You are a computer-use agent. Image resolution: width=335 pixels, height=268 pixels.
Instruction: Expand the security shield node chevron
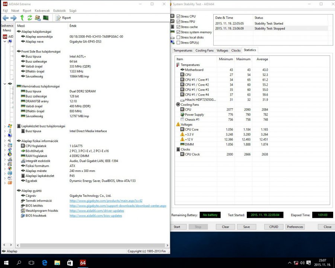pos(5,169)
